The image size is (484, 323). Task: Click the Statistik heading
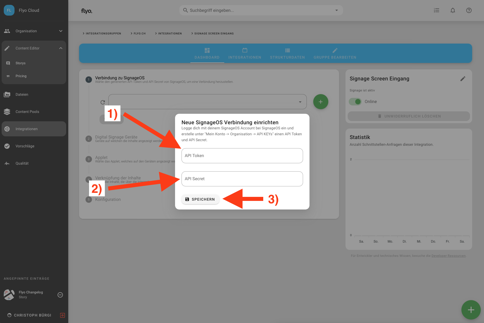(x=360, y=137)
